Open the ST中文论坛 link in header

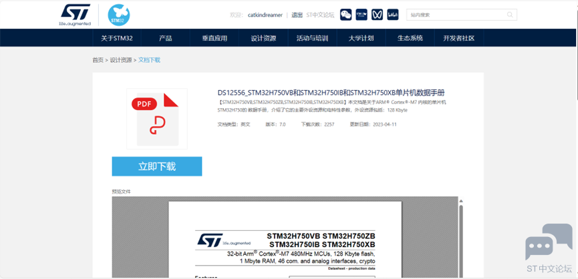[x=320, y=15]
